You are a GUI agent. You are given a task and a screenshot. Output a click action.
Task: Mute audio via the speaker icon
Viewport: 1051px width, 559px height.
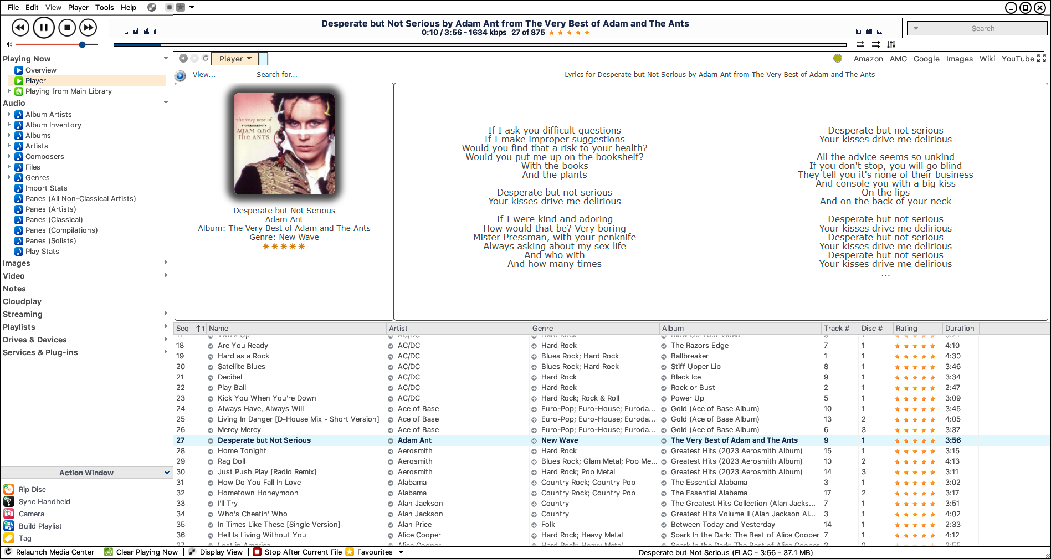pyautogui.click(x=9, y=44)
